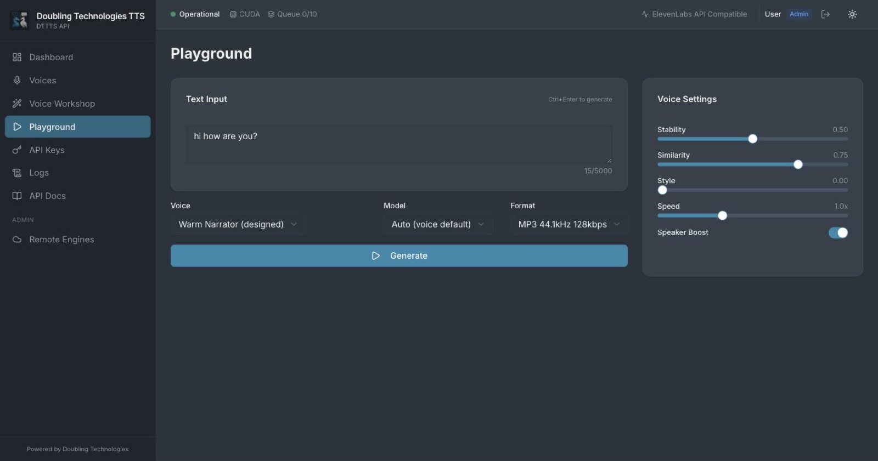Click the Remote Engines cloud icon
This screenshot has height=461, width=878.
(17, 240)
